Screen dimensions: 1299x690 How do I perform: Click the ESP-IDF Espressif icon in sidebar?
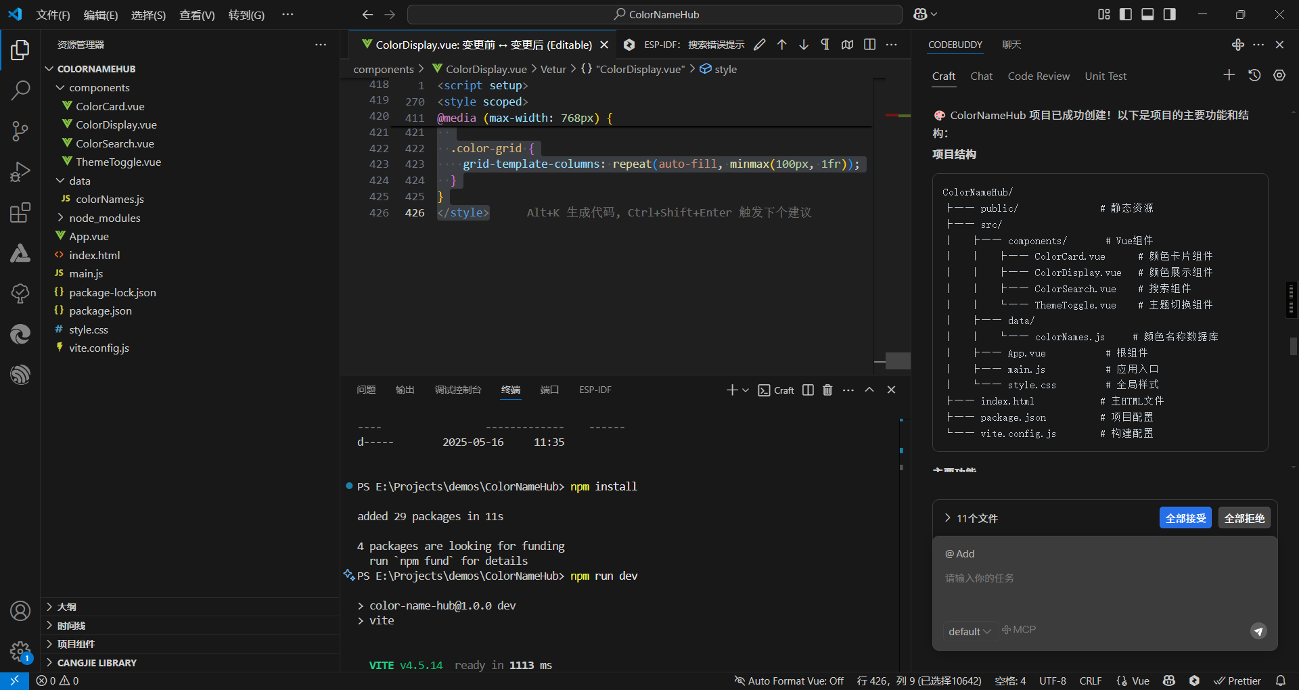click(x=20, y=374)
